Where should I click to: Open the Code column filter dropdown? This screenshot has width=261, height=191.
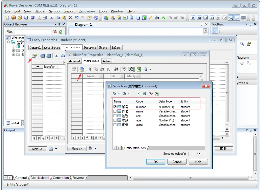pos(122,76)
